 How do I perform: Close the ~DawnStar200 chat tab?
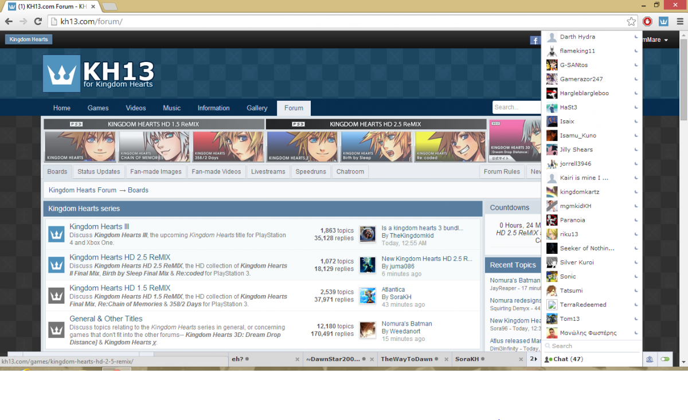pos(372,359)
